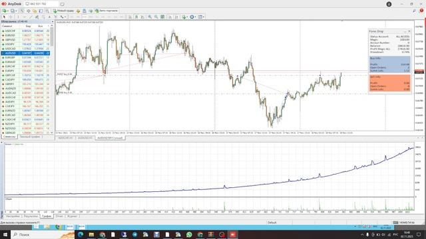Open WhatsApp from the taskbar
The image size is (426, 239).
(x=189, y=234)
